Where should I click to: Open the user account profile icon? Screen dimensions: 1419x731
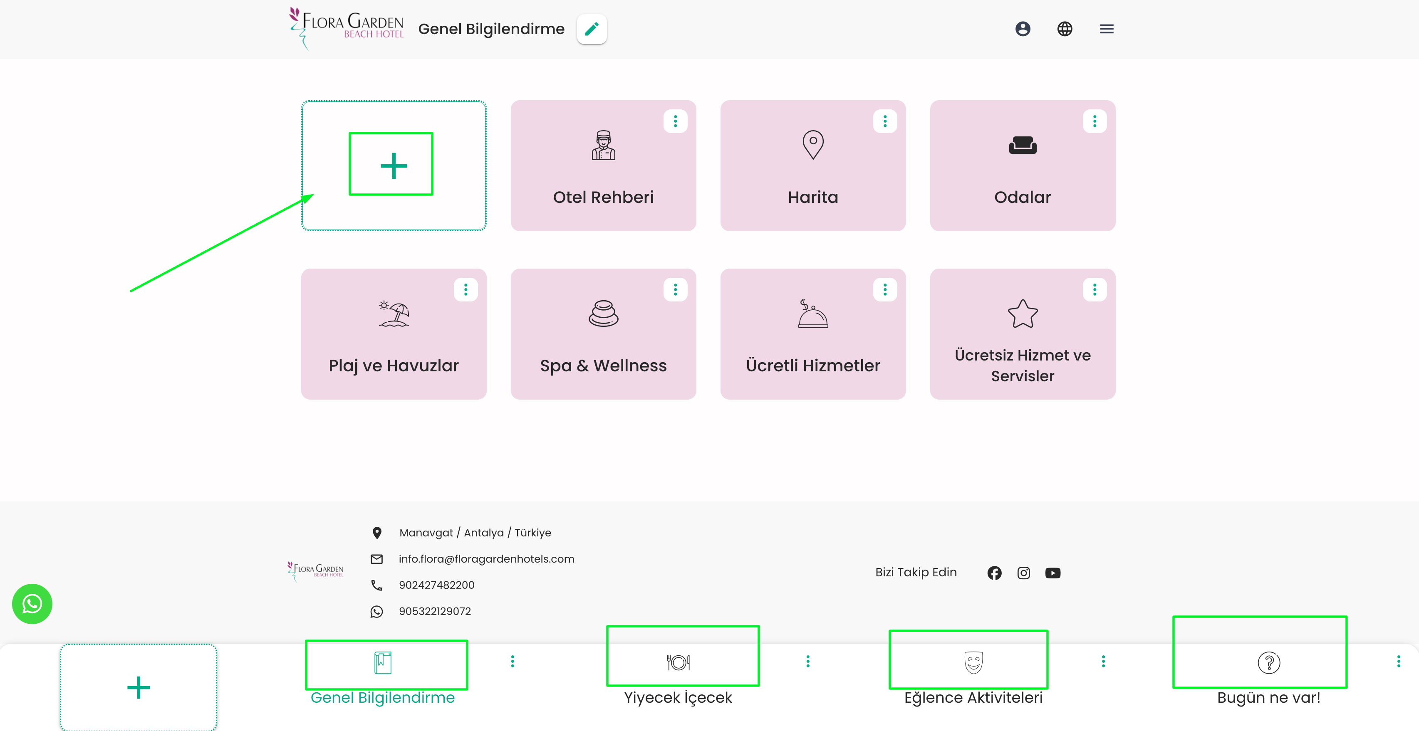click(x=1023, y=29)
